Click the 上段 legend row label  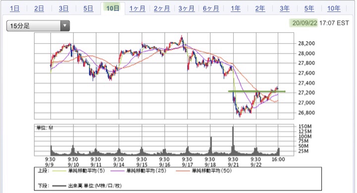coord(43,171)
